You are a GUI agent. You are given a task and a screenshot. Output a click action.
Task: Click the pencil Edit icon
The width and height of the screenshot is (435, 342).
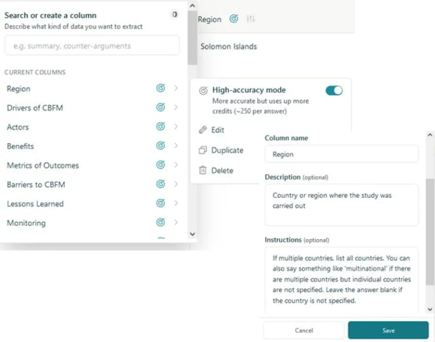(x=203, y=130)
